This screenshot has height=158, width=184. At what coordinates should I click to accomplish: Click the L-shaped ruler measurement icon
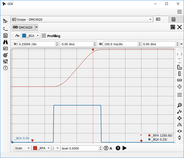(x=179, y=67)
